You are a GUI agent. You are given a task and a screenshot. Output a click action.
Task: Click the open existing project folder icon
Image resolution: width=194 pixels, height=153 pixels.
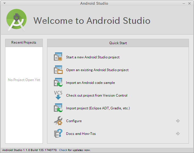click(x=58, y=70)
